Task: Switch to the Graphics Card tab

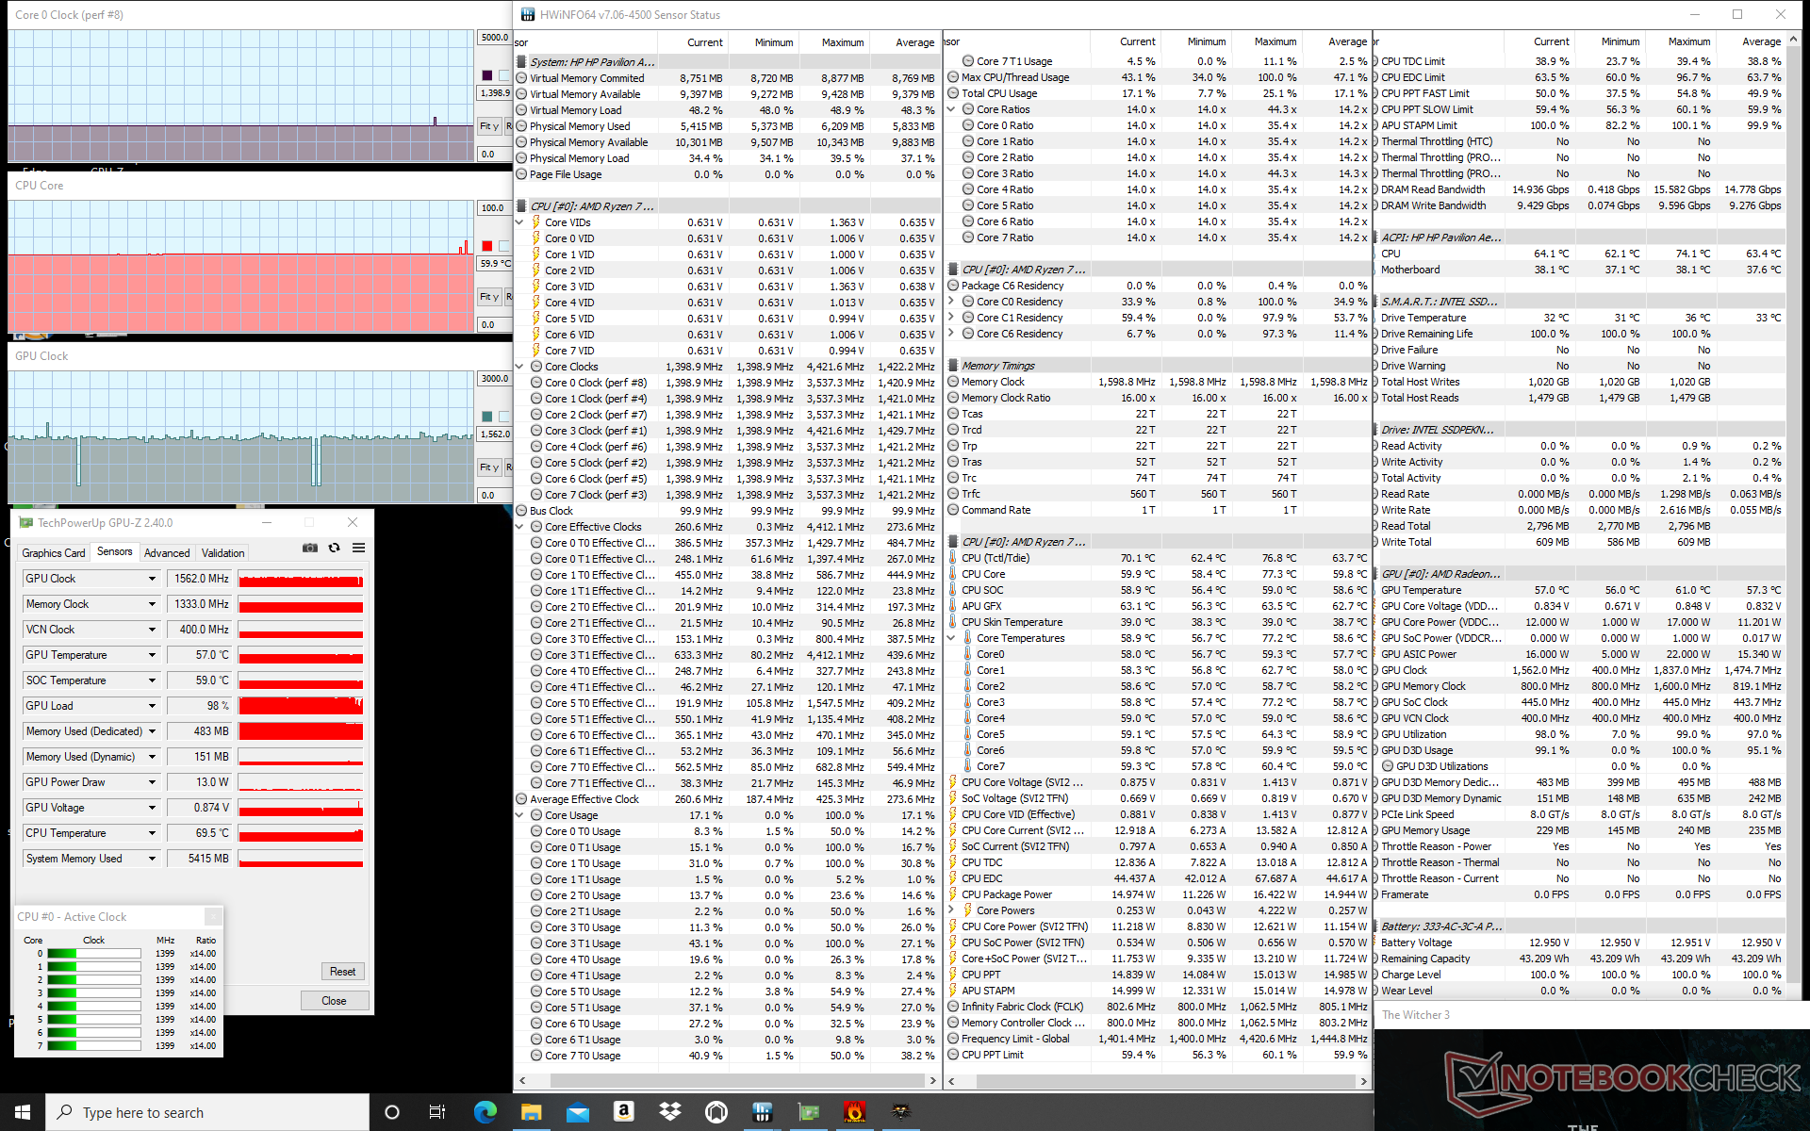Action: [x=54, y=553]
